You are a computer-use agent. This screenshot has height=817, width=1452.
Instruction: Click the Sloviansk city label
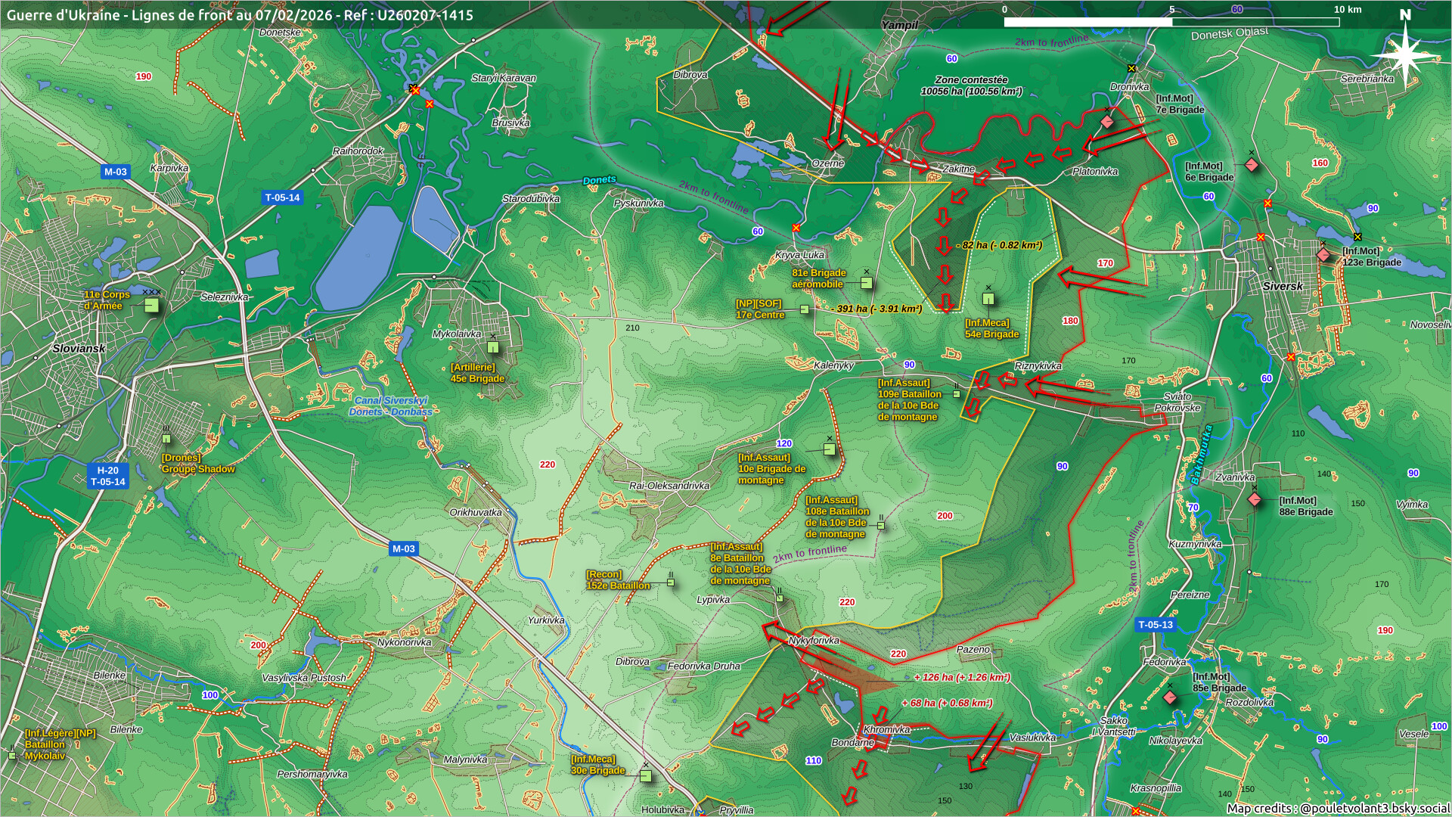[79, 349]
